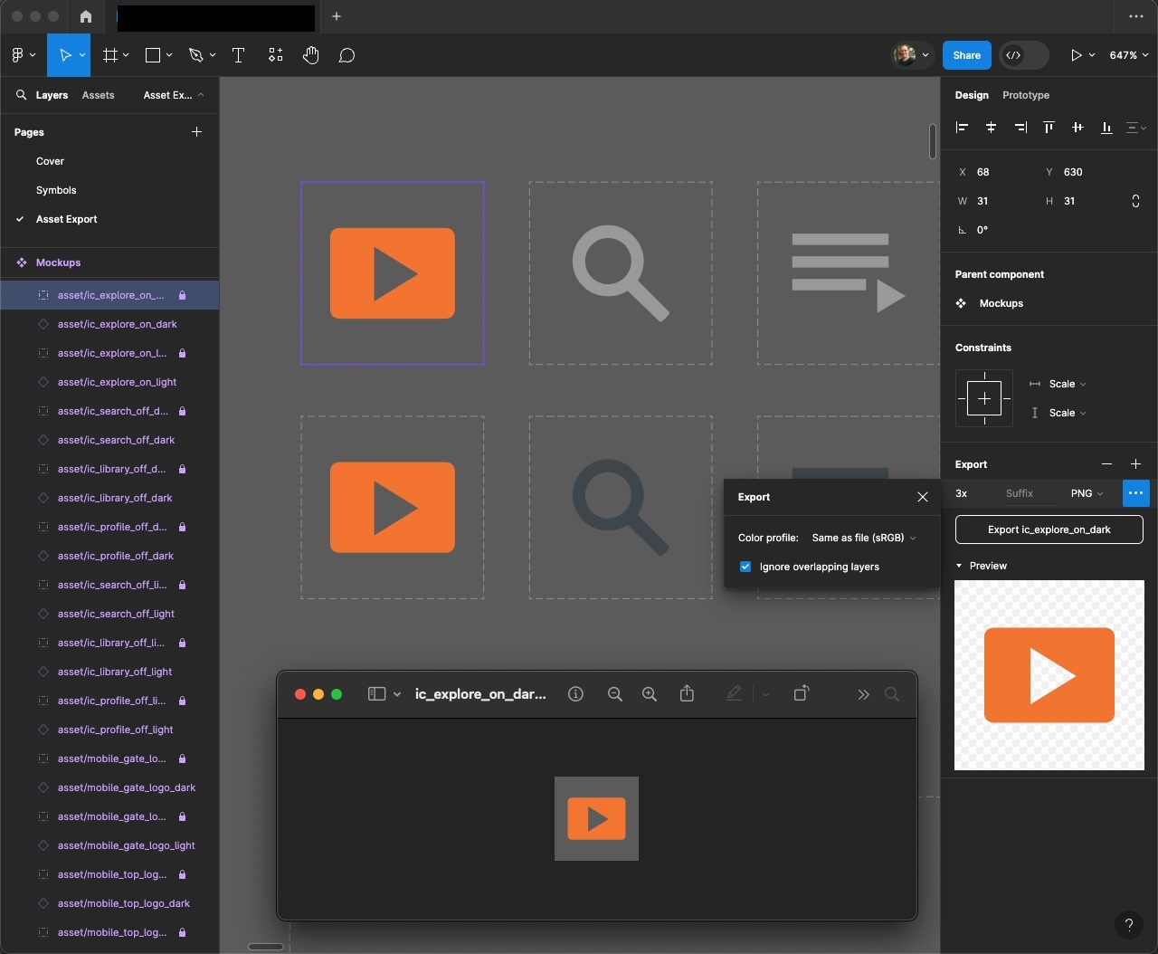The width and height of the screenshot is (1158, 954).
Task: Toggle lock on asset/ic_library_off_li... layer
Action: (x=182, y=643)
